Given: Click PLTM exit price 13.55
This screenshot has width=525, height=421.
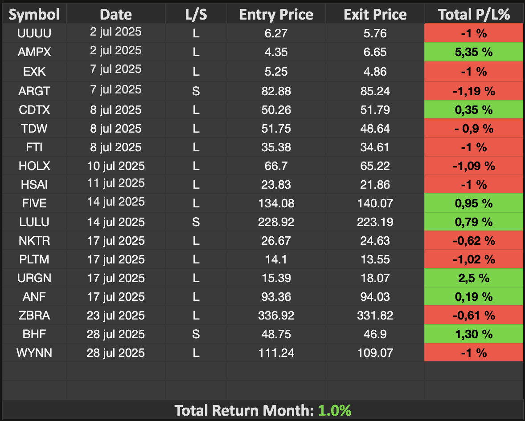Looking at the screenshot, I should (375, 259).
